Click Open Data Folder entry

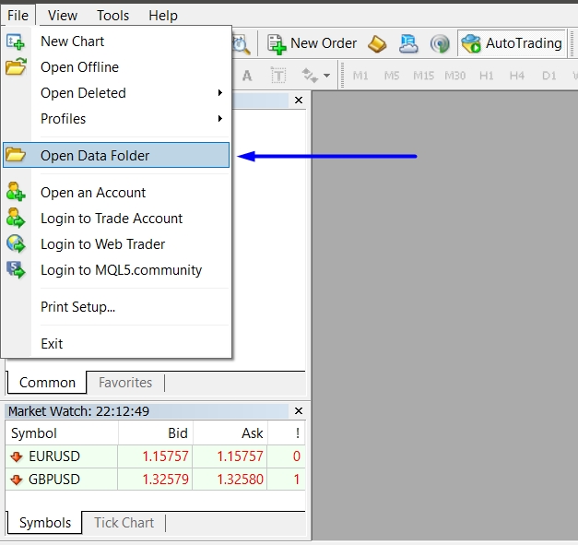click(x=116, y=155)
